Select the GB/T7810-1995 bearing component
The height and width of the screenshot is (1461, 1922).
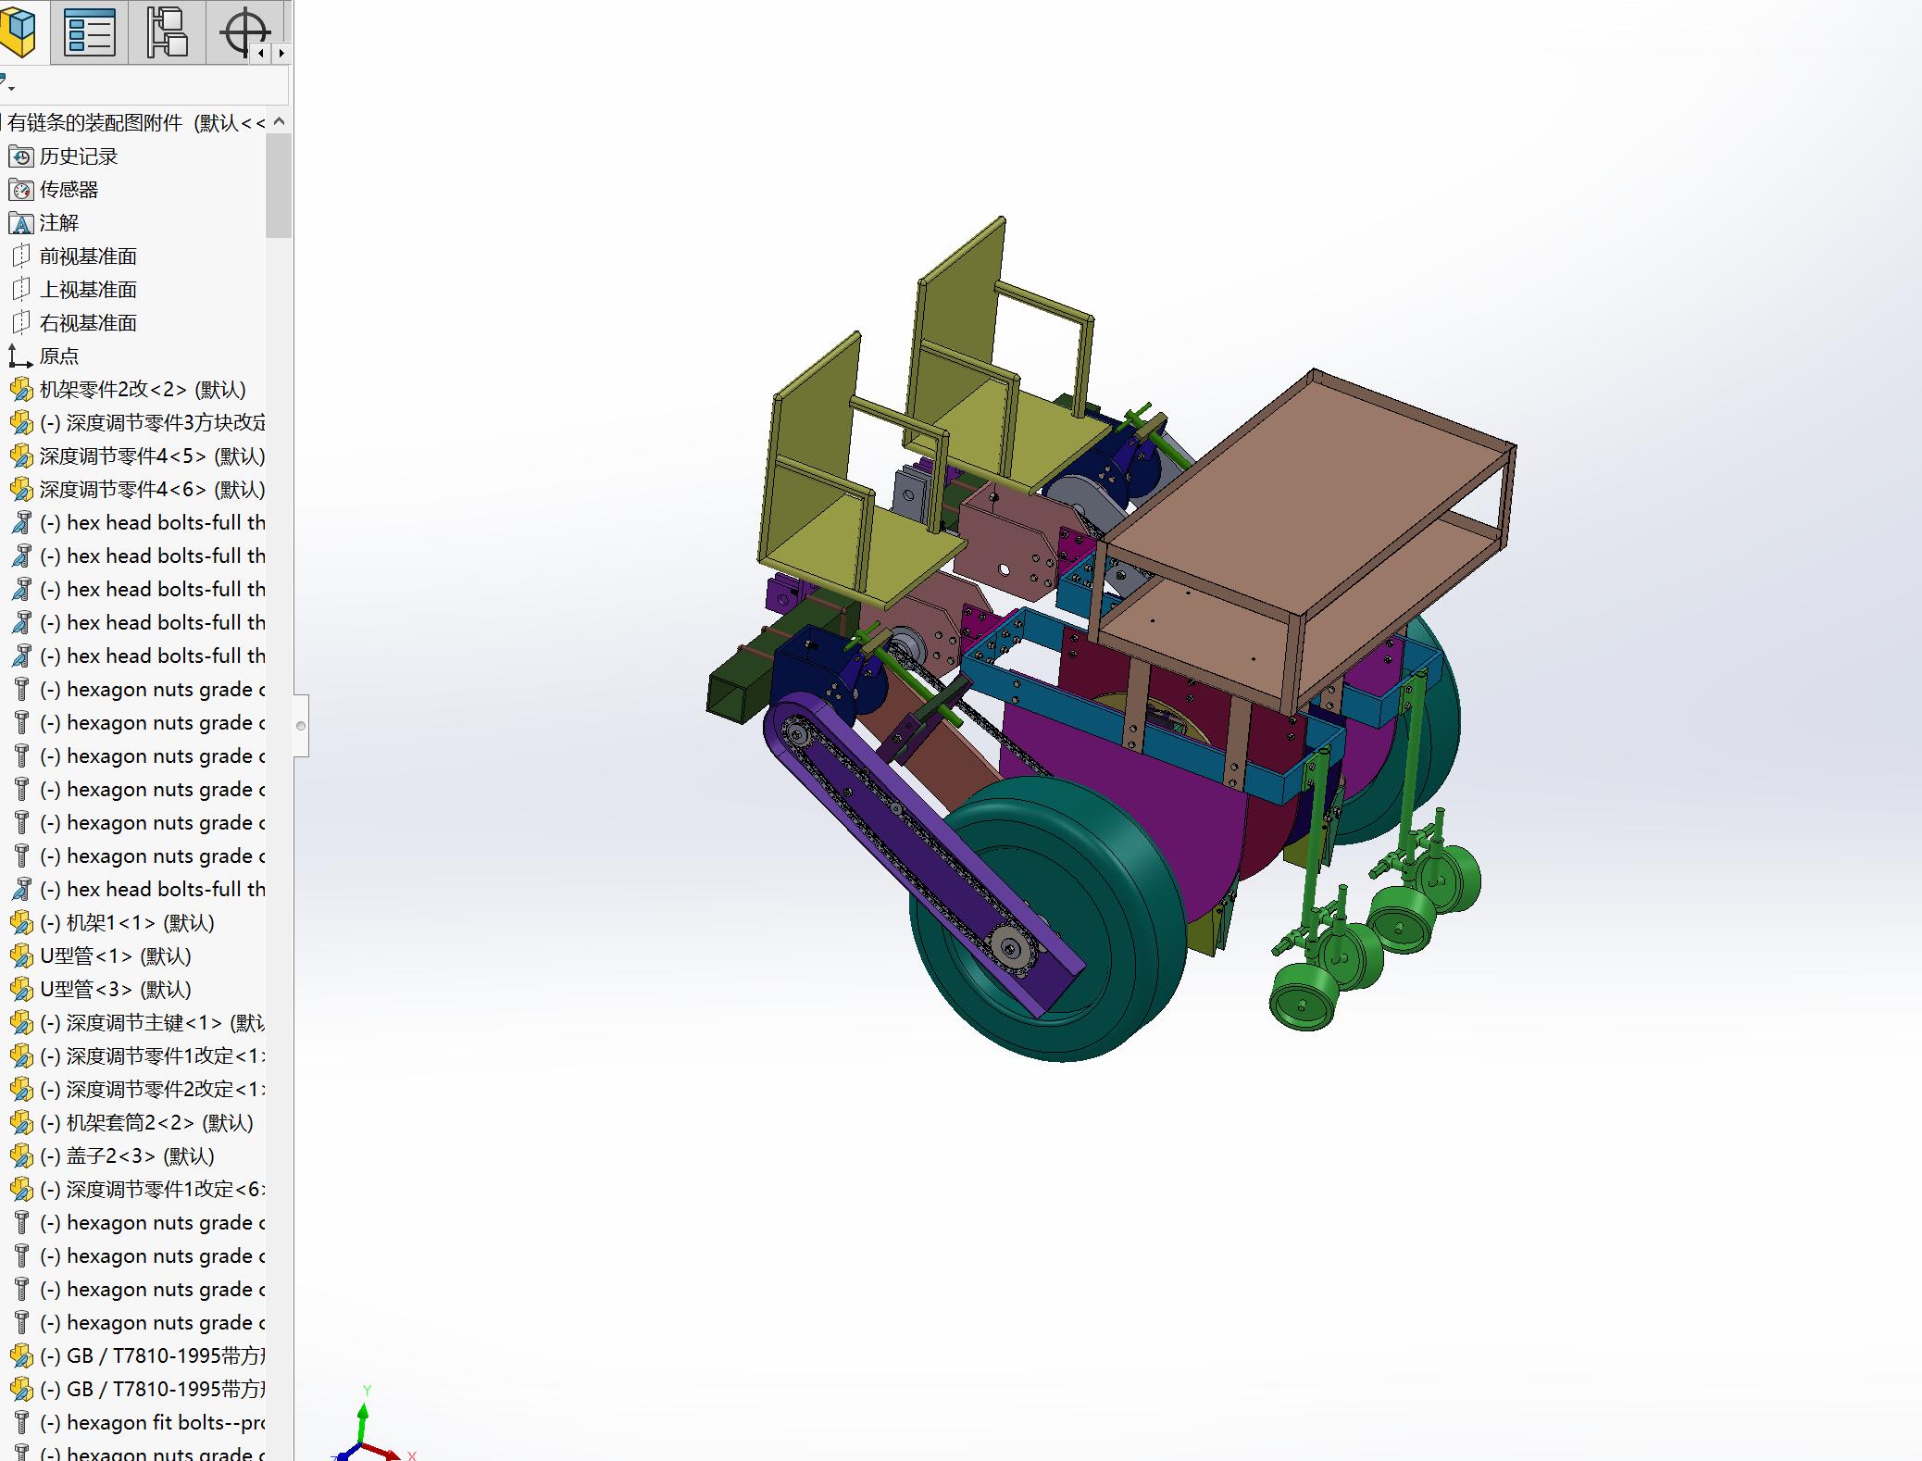pyautogui.click(x=153, y=1356)
